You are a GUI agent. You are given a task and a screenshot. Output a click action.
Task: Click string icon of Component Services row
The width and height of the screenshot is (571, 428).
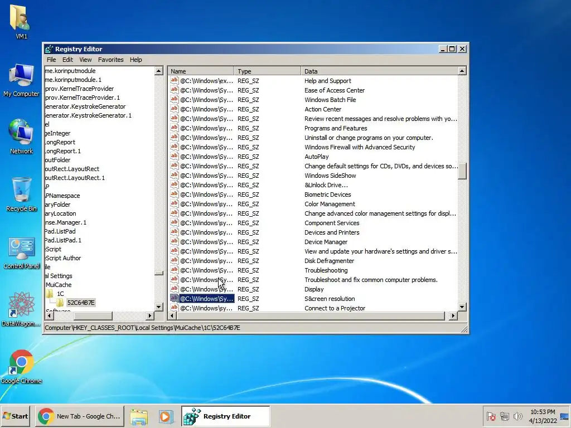click(x=175, y=222)
